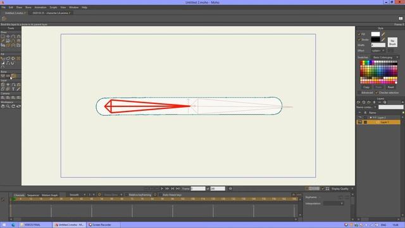The width and height of the screenshot is (405, 228).
Task: Open the Name contains filter dropdown
Action: (366, 107)
